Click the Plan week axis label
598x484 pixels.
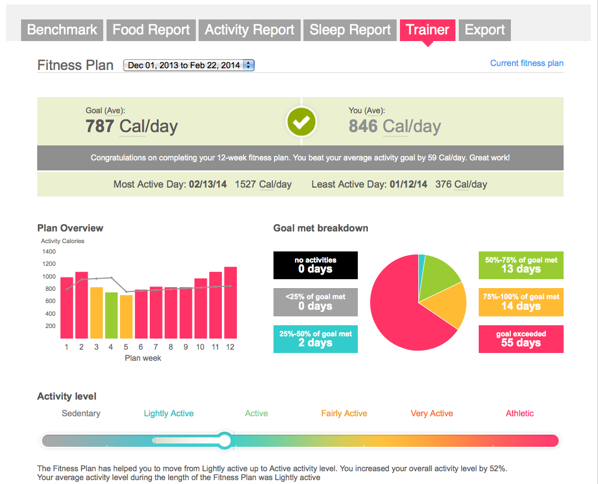[143, 358]
